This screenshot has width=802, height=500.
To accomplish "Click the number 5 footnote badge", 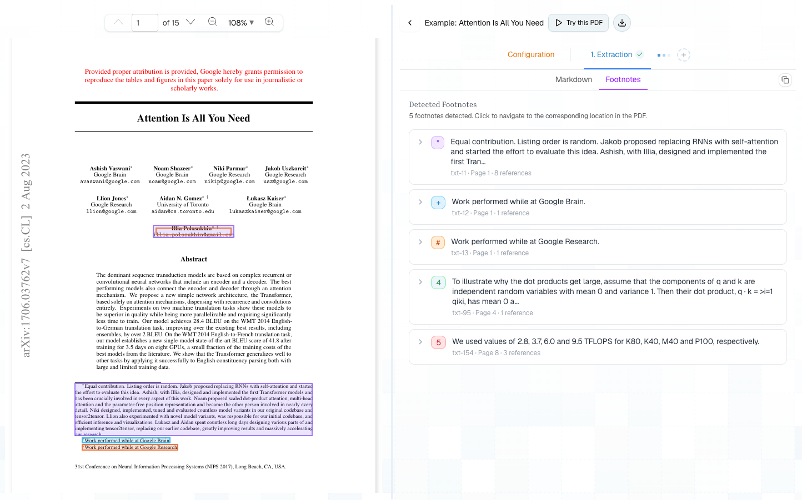I will point(438,342).
